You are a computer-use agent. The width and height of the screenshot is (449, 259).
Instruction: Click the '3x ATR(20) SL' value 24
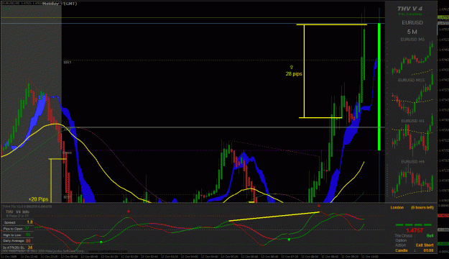pyautogui.click(x=30, y=247)
